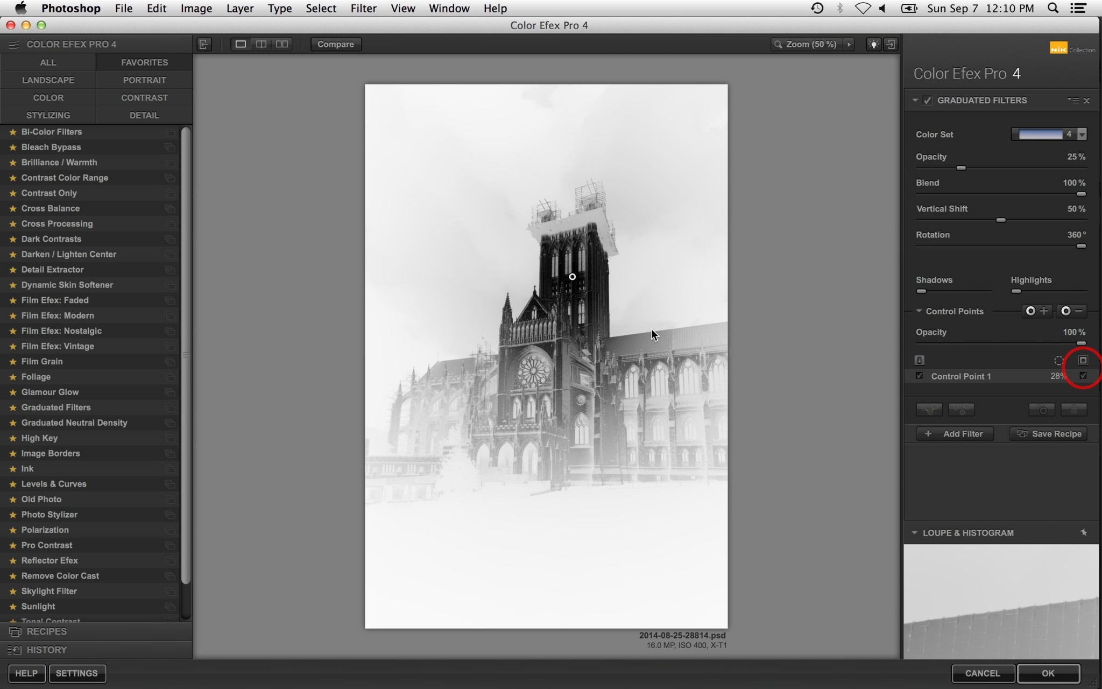Remove the Graduated Filters filter
Image resolution: width=1102 pixels, height=689 pixels.
(x=1087, y=100)
